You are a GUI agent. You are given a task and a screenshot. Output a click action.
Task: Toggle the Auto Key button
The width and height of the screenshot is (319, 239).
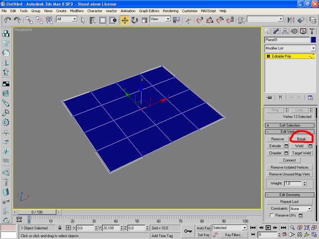click(x=203, y=228)
